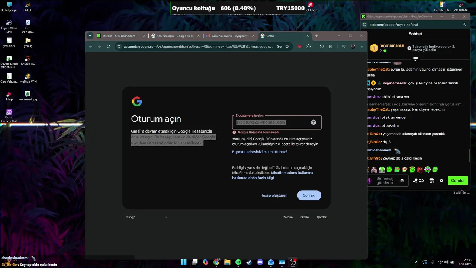Open Wi-Fi network icon in system tray
The height and width of the screenshot is (268, 476).
[440, 262]
